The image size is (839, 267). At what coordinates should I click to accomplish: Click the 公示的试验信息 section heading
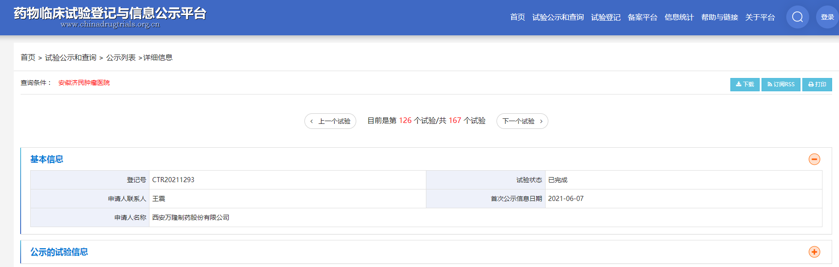pyautogui.click(x=59, y=252)
